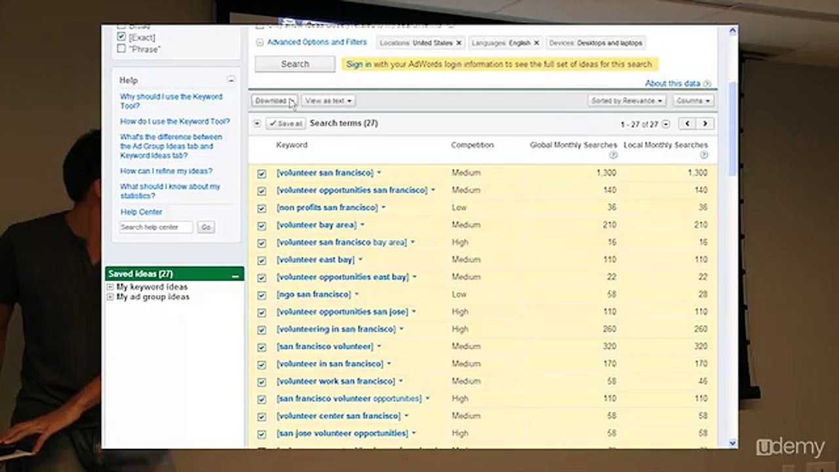
Task: Uncheck [volunteer center san francisco] checkbox
Action: tap(262, 416)
